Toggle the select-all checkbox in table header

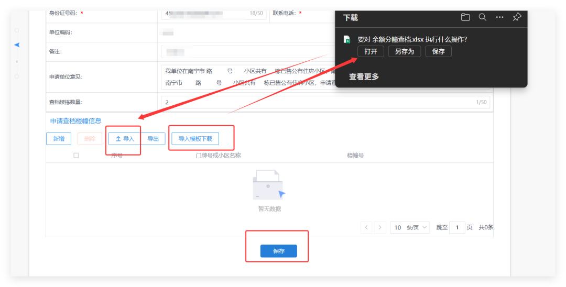click(x=77, y=156)
